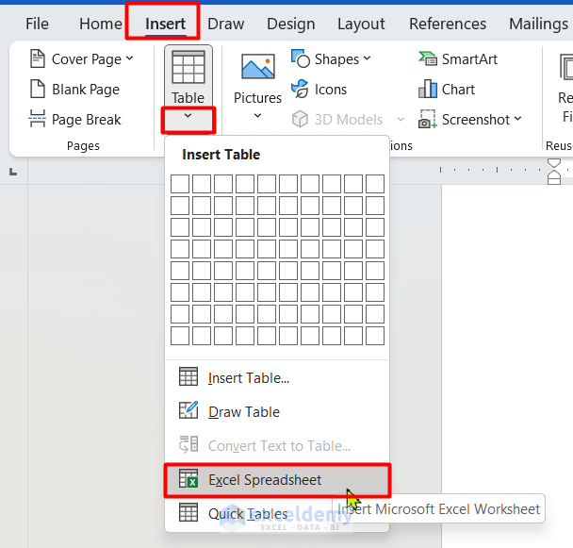The width and height of the screenshot is (573, 548).
Task: Click the first line indent ruler marker
Action: (x=554, y=163)
